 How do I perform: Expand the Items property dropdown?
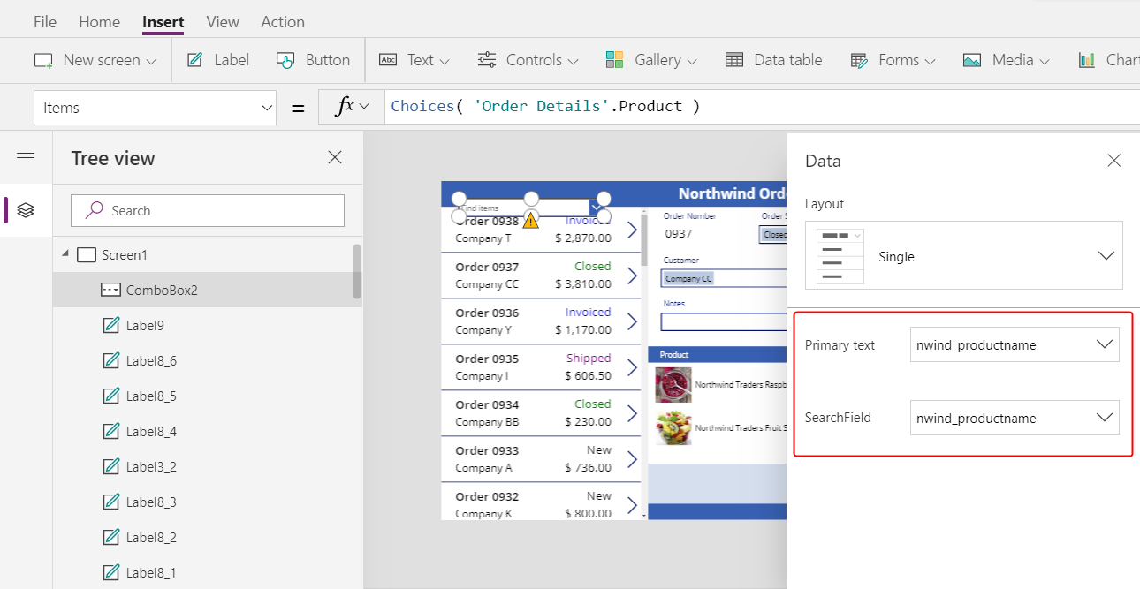268,108
